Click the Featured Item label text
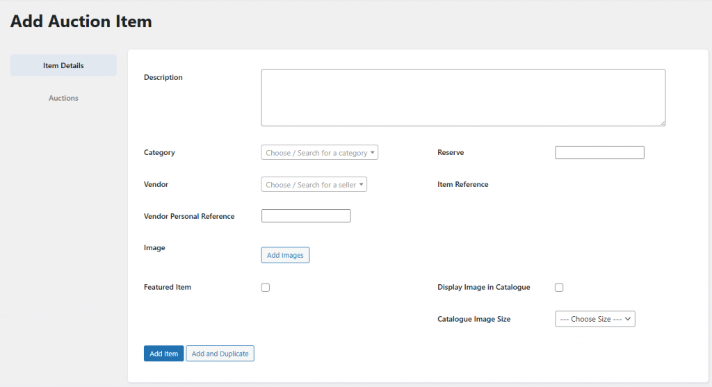The image size is (712, 387). (x=168, y=287)
